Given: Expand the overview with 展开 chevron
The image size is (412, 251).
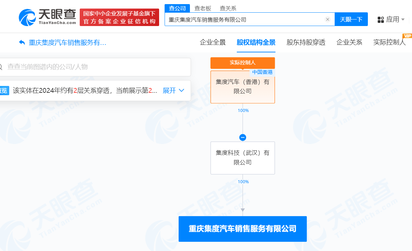Looking at the screenshot, I should (x=174, y=90).
